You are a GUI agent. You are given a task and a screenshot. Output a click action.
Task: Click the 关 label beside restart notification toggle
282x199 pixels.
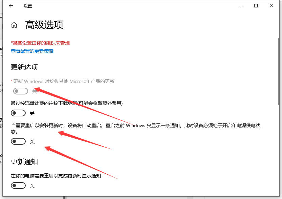point(32,186)
